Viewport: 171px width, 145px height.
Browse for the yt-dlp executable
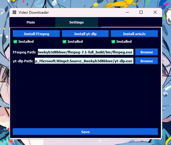pos(147,61)
